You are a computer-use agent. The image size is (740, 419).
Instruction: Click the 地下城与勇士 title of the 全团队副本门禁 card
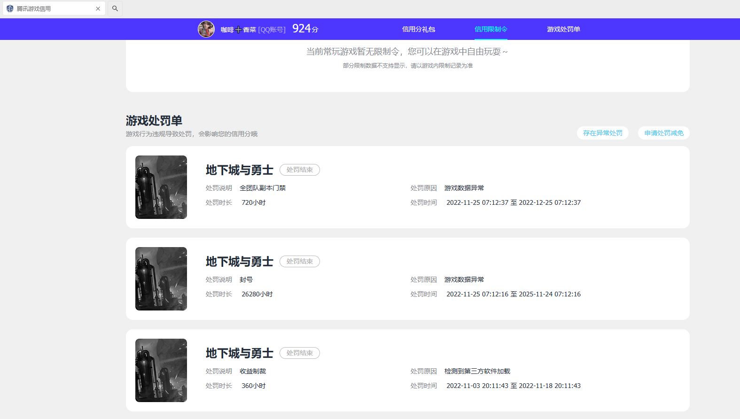point(240,170)
